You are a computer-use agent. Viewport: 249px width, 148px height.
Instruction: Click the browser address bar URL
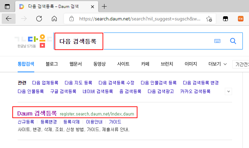(140, 19)
